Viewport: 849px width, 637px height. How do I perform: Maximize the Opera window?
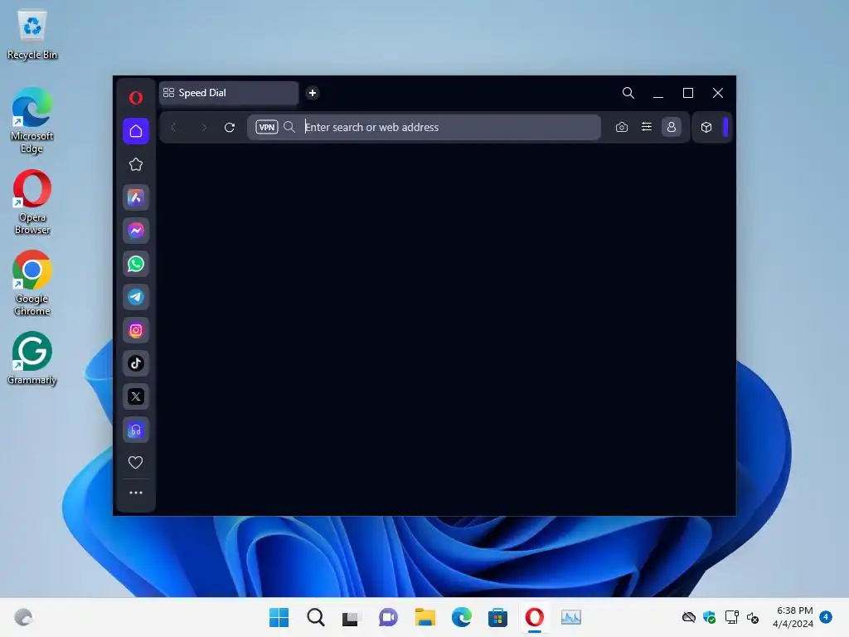(x=688, y=93)
